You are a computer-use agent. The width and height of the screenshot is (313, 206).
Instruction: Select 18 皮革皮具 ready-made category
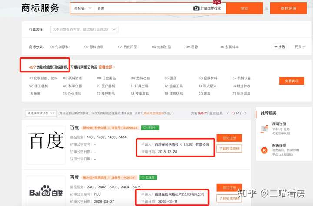point(140,94)
